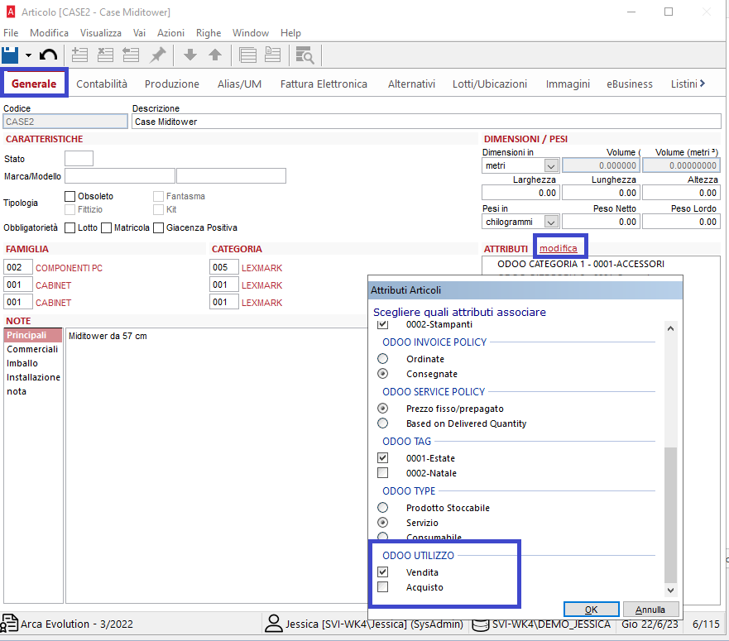The height and width of the screenshot is (641, 729).
Task: Click the pin toolbar icon
Action: [157, 55]
